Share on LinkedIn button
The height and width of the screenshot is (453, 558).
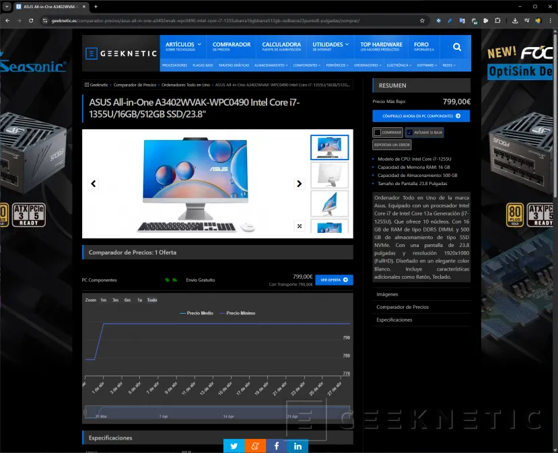(x=298, y=446)
